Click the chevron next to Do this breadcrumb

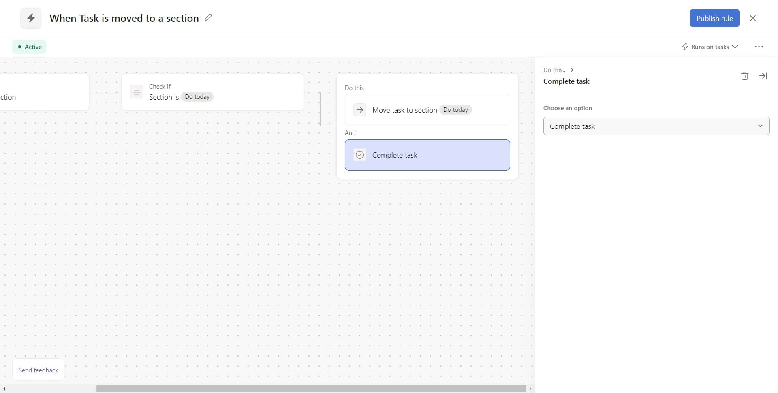point(572,70)
